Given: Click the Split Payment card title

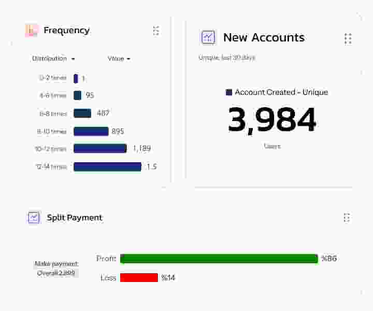Looking at the screenshot, I should click(75, 218).
